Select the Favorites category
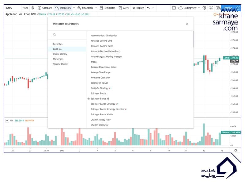Image resolution: width=245 pixels, height=184 pixels. click(x=67, y=44)
